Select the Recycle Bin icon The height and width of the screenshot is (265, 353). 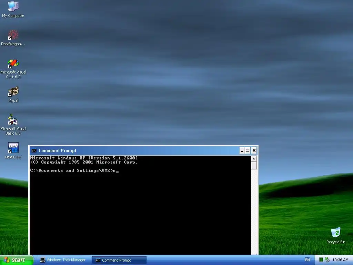click(x=336, y=235)
